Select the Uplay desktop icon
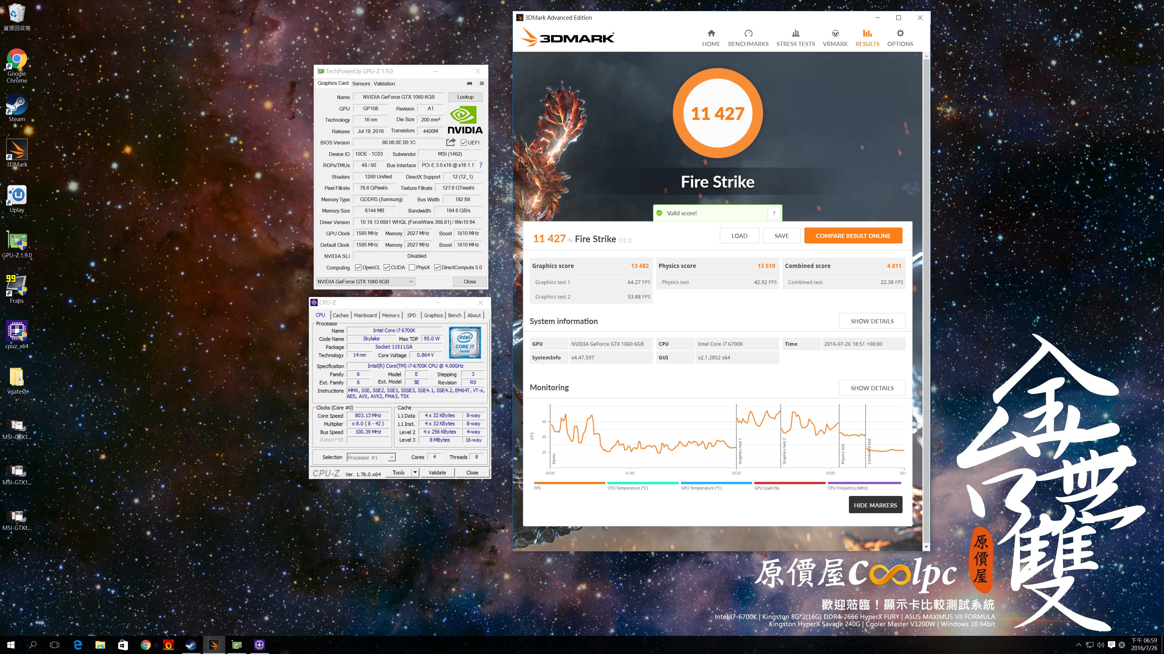 tap(17, 199)
